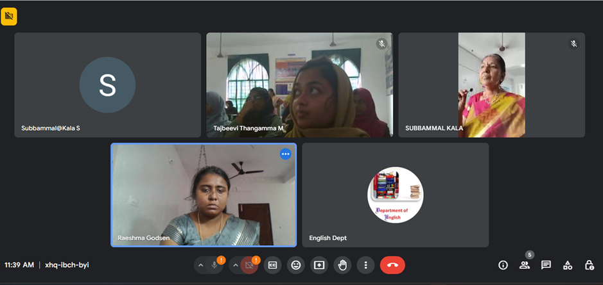Toggle the microphone button
This screenshot has height=285, width=603.
tap(214, 265)
